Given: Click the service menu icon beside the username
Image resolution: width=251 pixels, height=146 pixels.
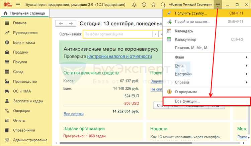Looking at the screenshot, I should click(218, 5).
